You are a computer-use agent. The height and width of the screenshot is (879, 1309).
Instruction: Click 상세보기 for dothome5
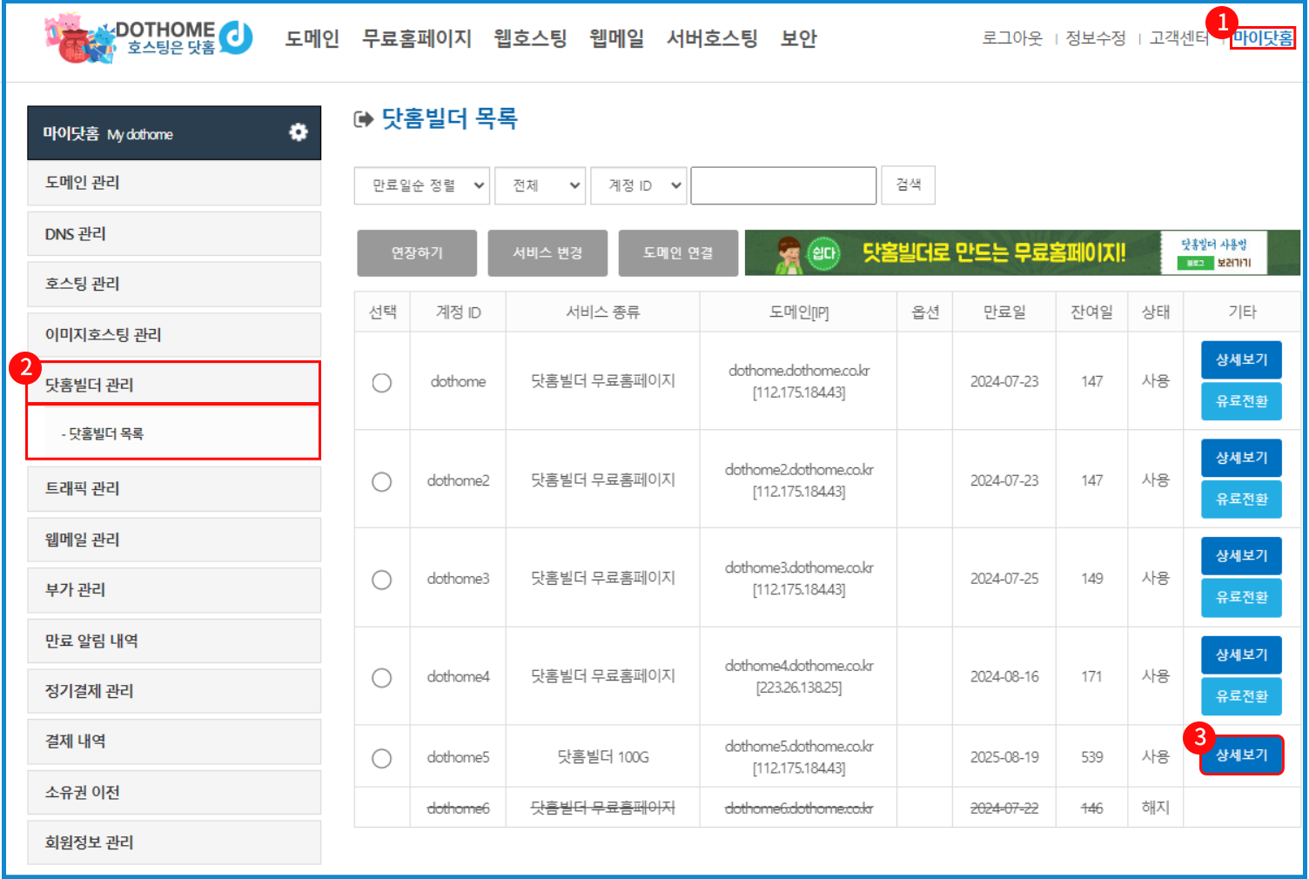point(1241,755)
